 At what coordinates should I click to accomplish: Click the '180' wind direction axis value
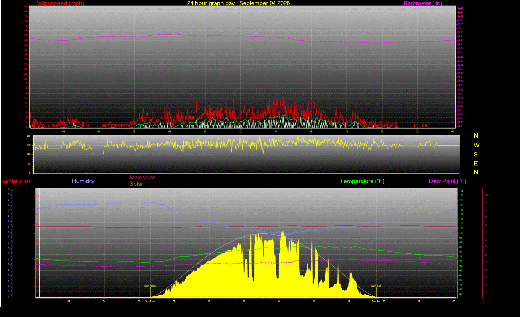point(29,154)
